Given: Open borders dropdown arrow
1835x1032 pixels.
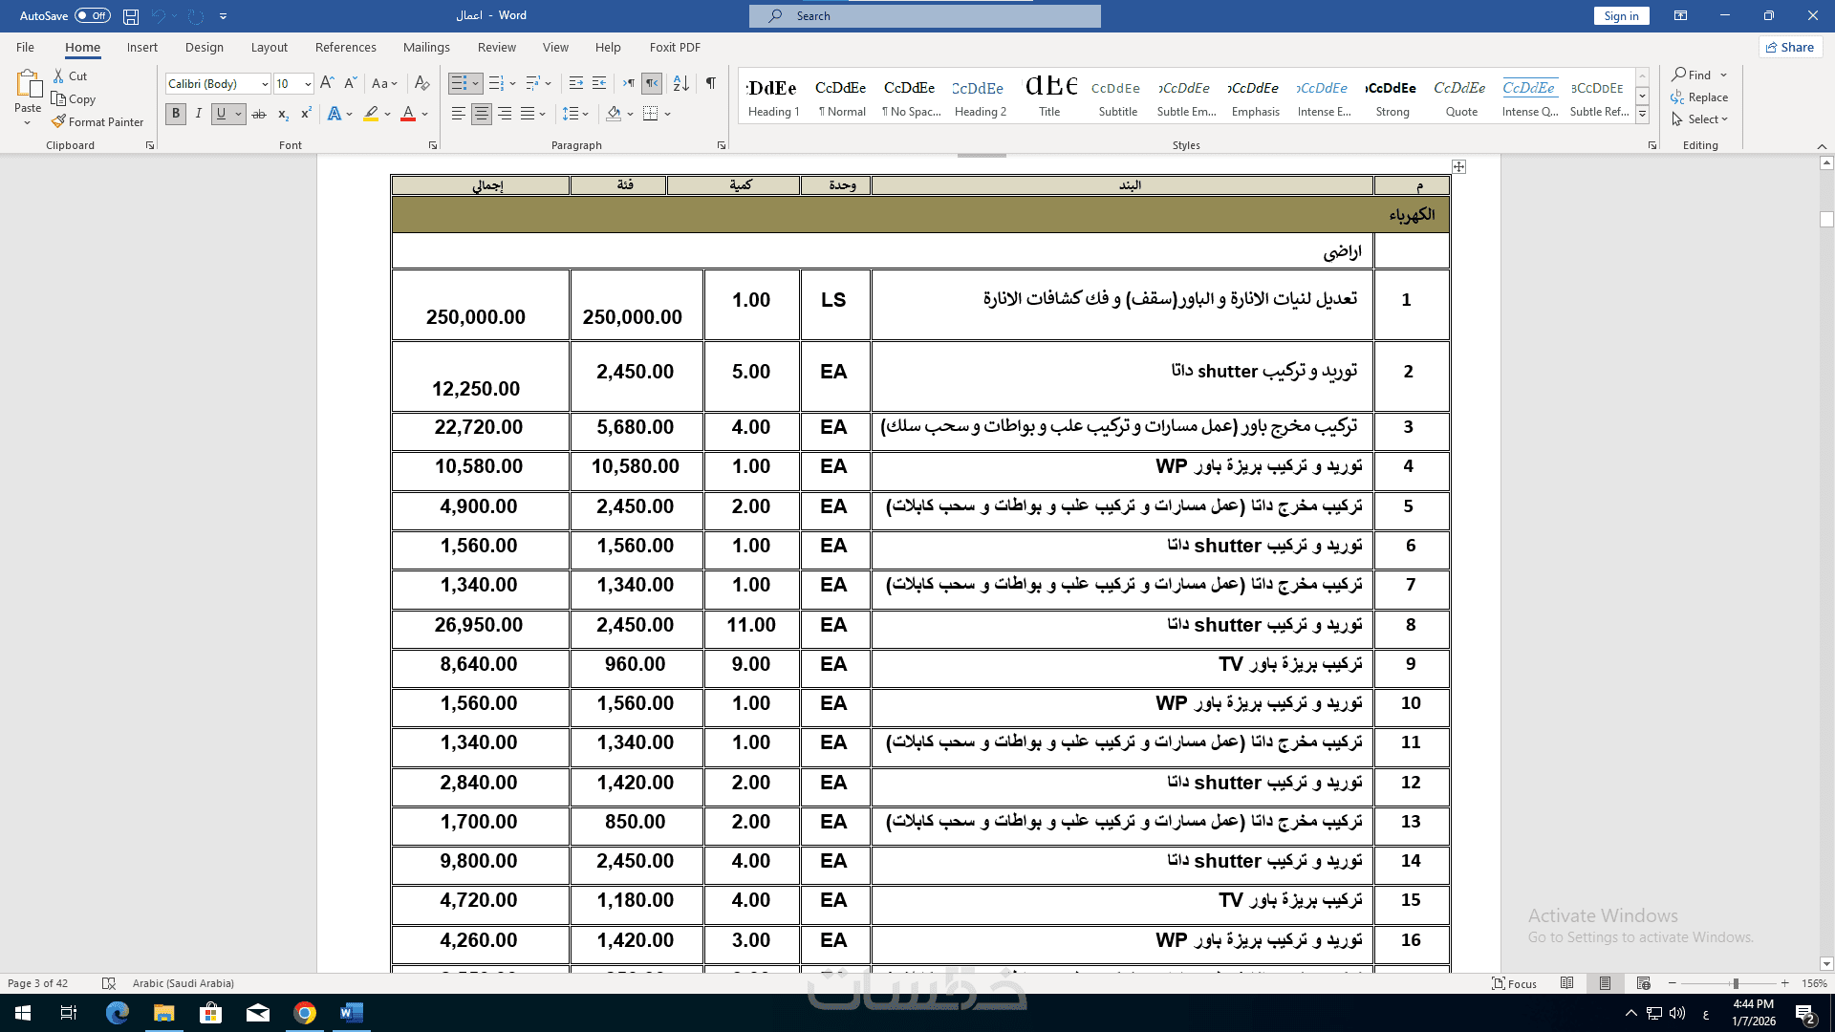Looking at the screenshot, I should [x=667, y=114].
